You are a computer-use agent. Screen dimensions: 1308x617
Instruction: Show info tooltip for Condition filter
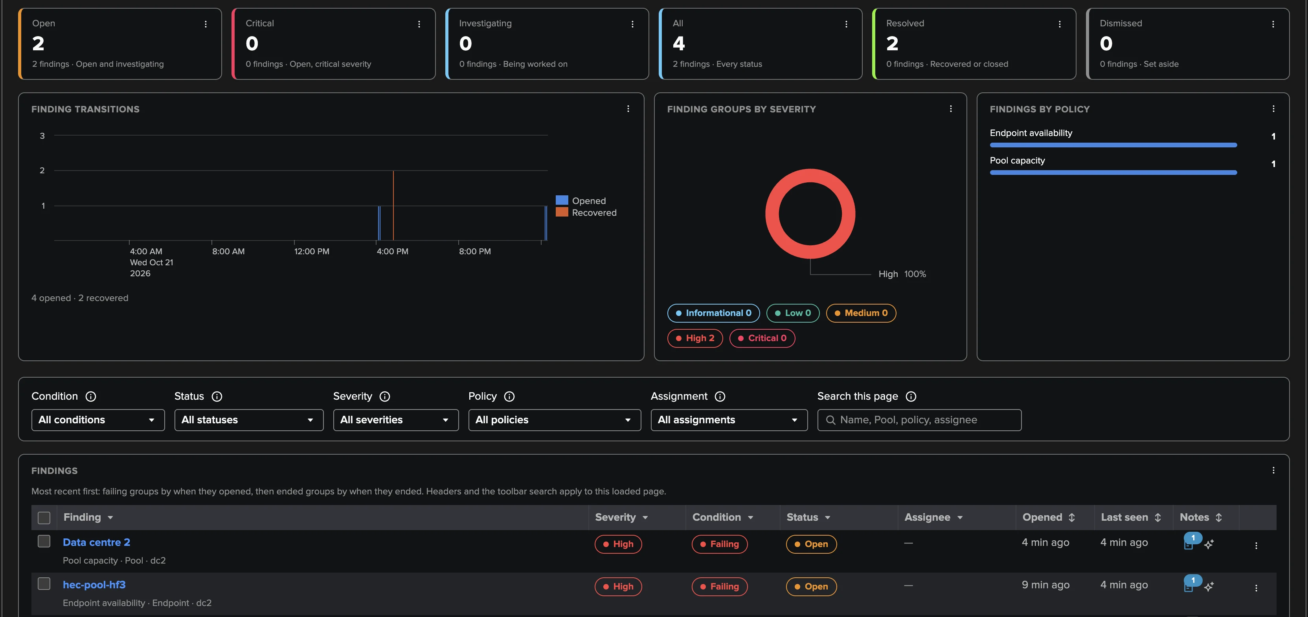[x=91, y=397]
